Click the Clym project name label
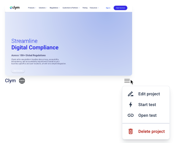The height and width of the screenshot is (143, 190). [x=10, y=81]
